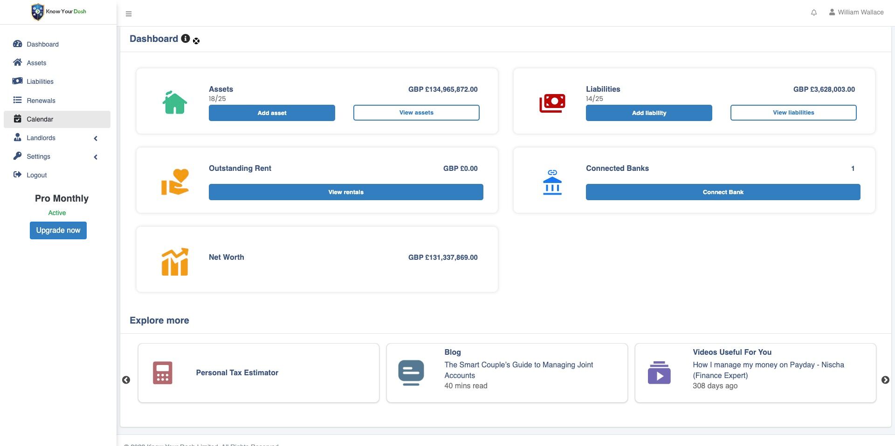The height and width of the screenshot is (446, 895).
Task: Click the Outstanding Rent amount GBP £0.00
Action: click(x=461, y=169)
